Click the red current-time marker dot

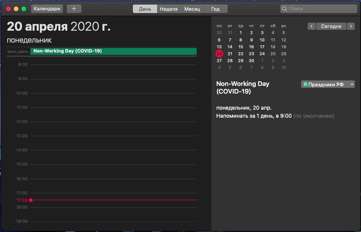31,200
